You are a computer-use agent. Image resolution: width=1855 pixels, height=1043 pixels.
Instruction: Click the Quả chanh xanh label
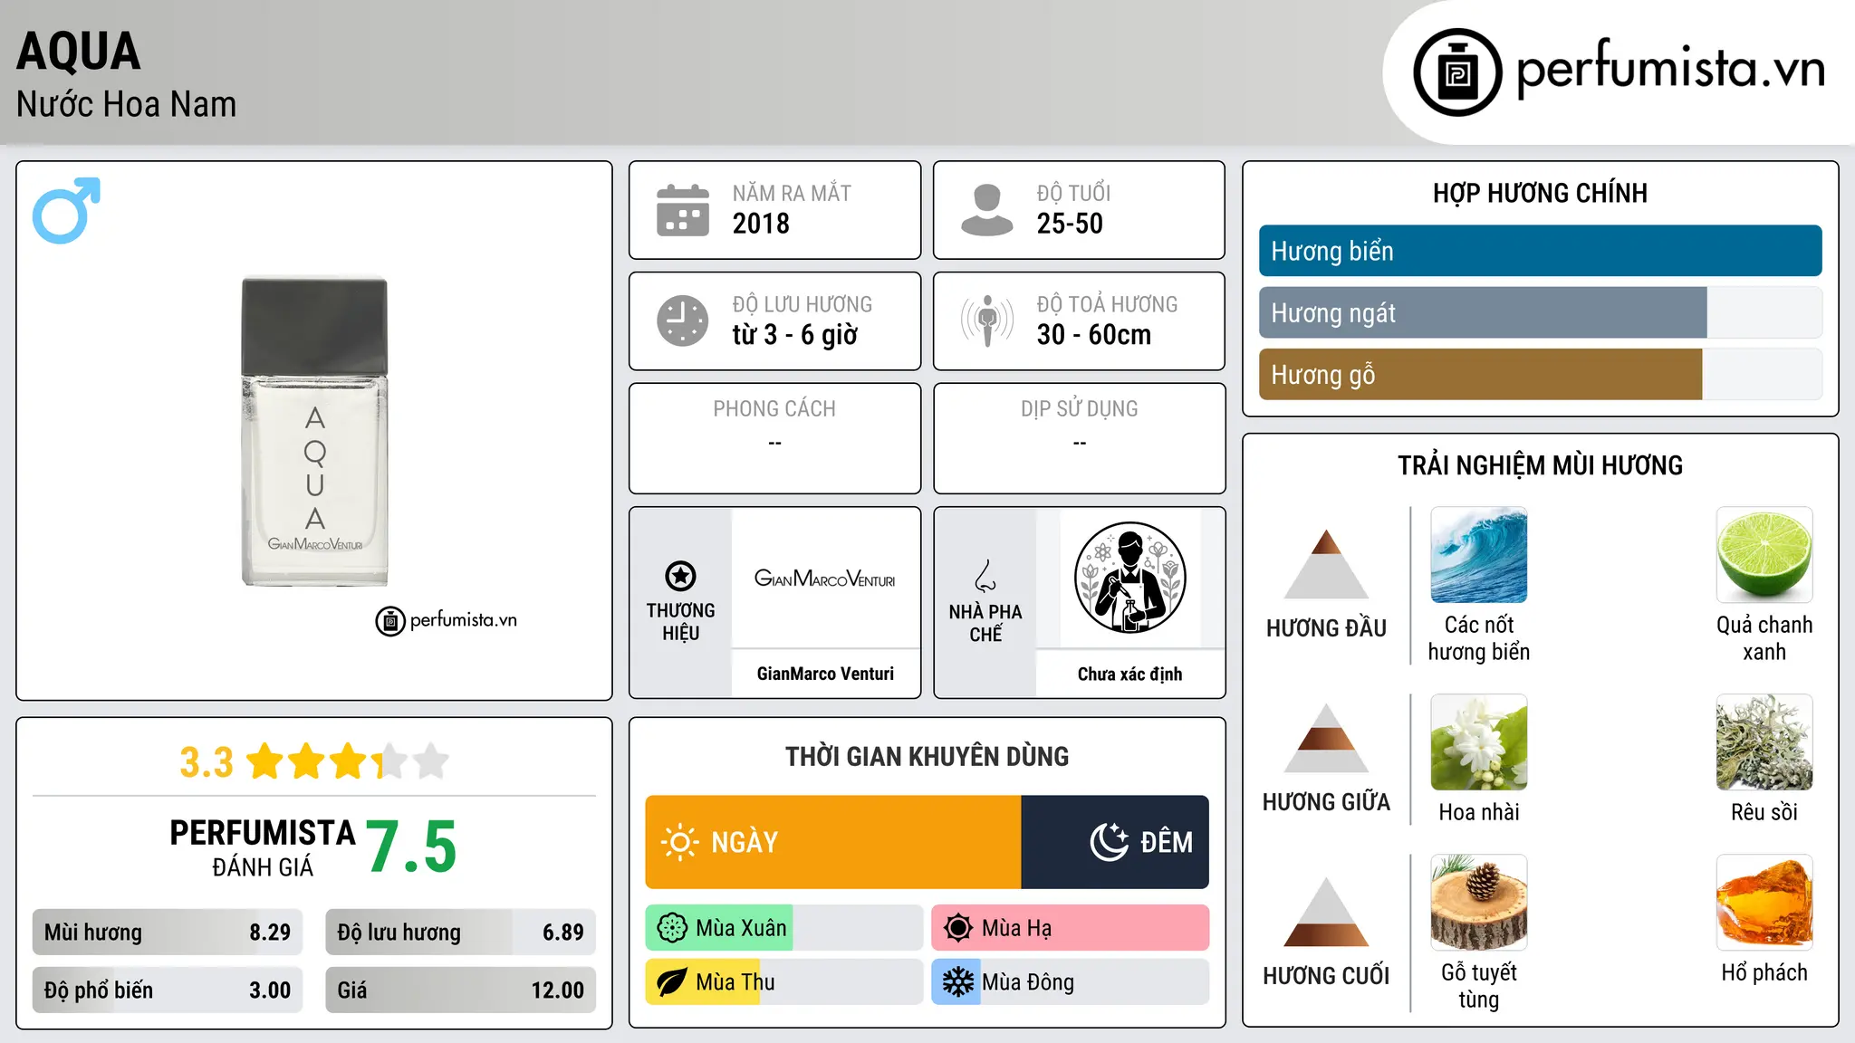tap(1764, 638)
